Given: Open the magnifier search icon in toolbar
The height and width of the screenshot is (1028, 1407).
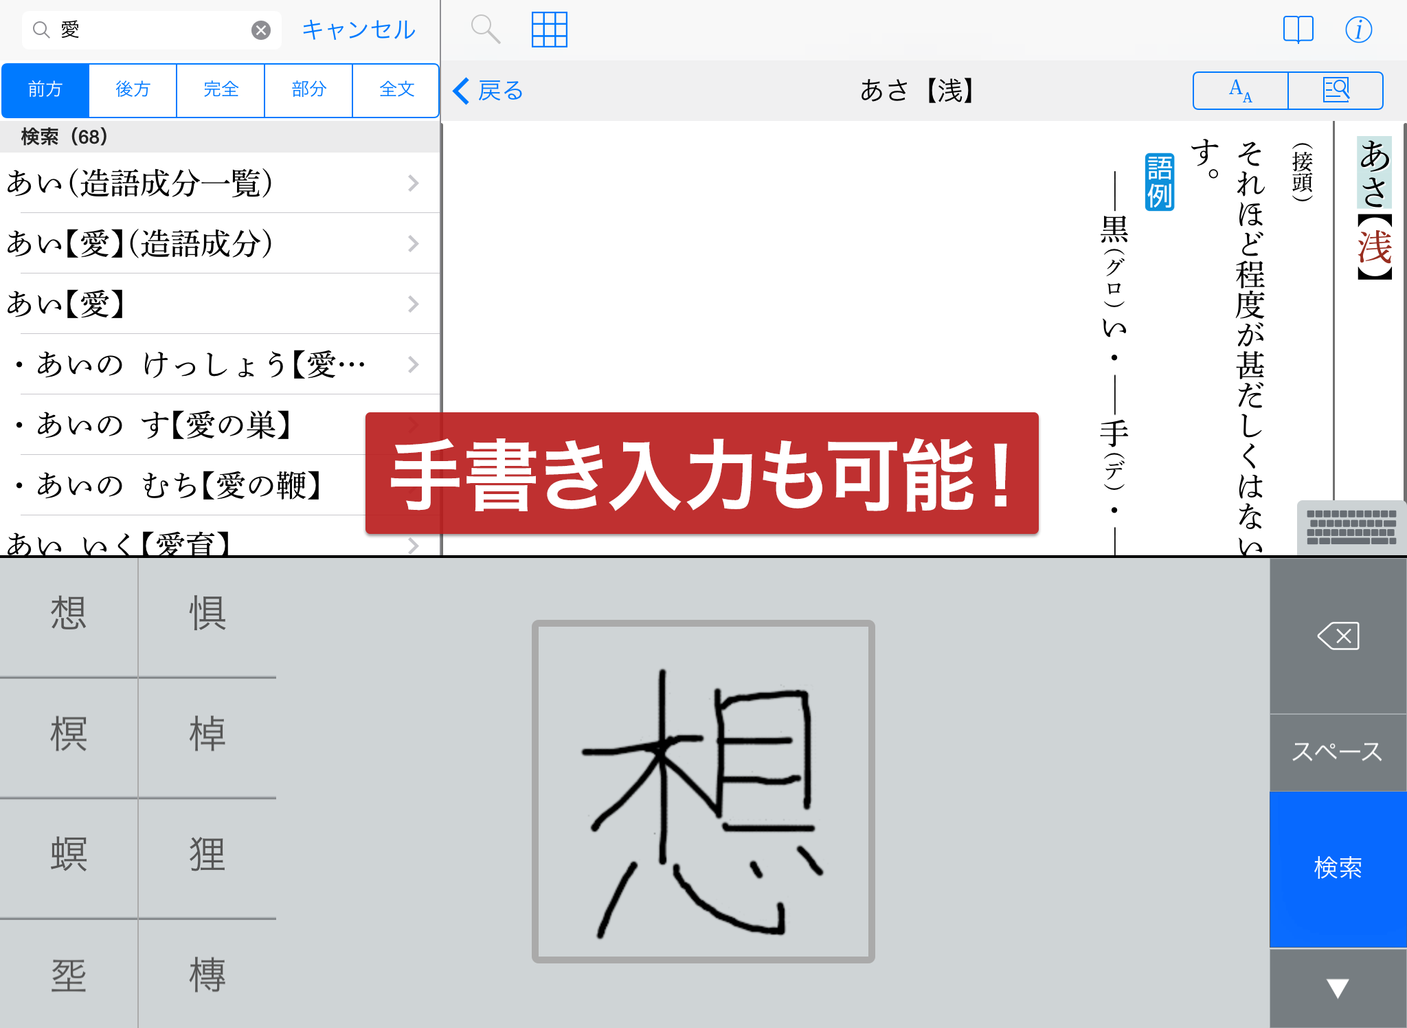Looking at the screenshot, I should [485, 30].
